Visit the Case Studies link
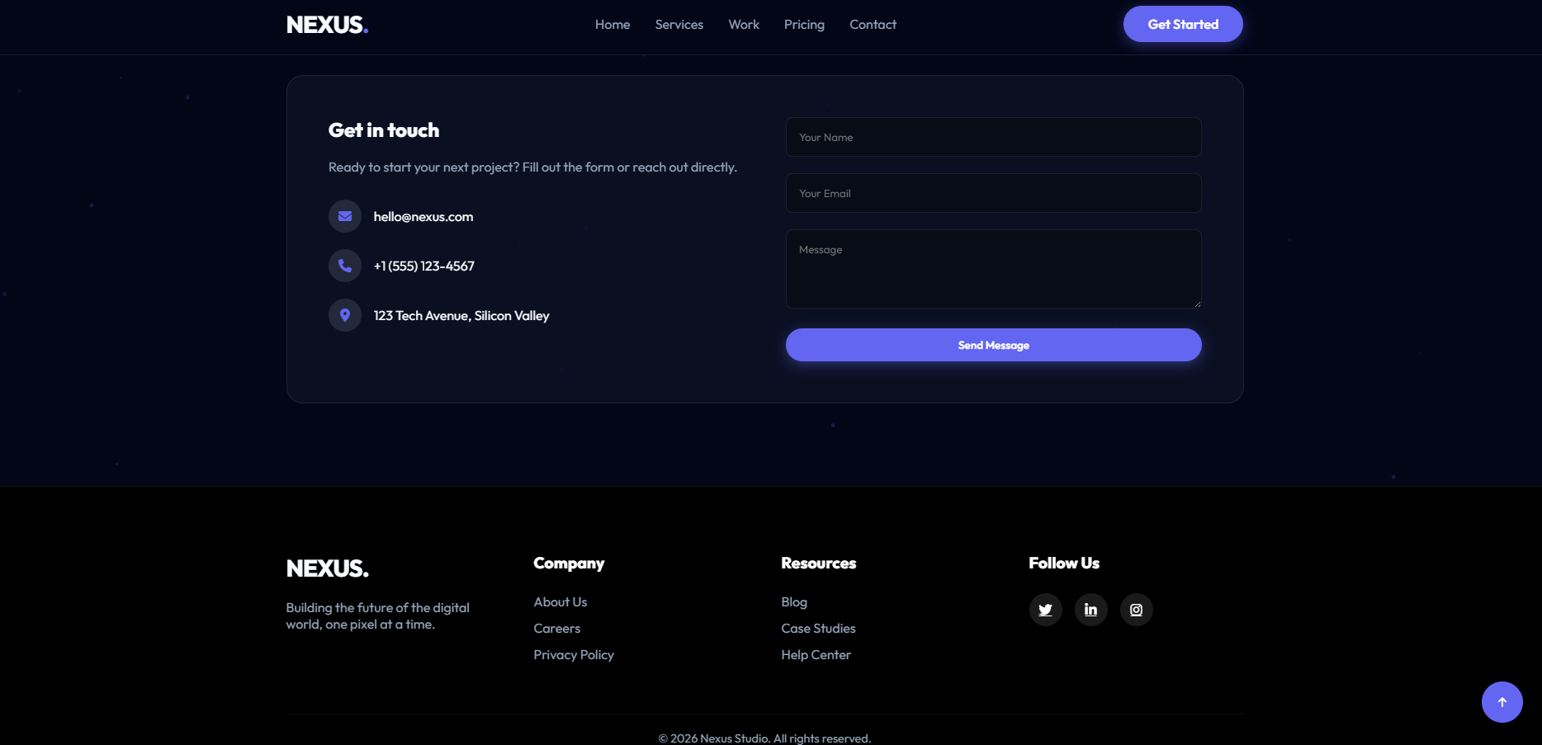1542x745 pixels. pyautogui.click(x=818, y=629)
